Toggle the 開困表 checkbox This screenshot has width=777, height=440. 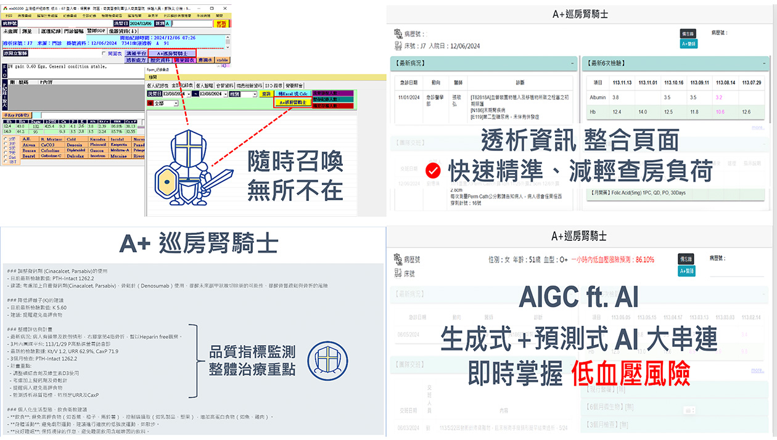click(104, 54)
